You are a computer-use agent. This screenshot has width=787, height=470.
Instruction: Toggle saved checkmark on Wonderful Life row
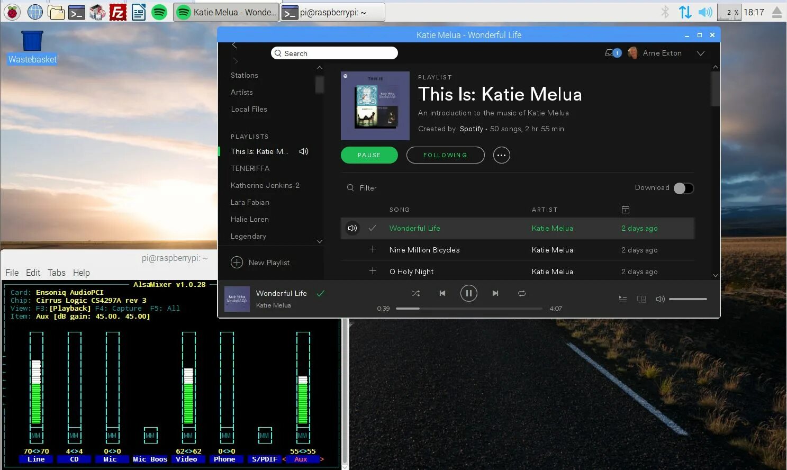pos(373,228)
